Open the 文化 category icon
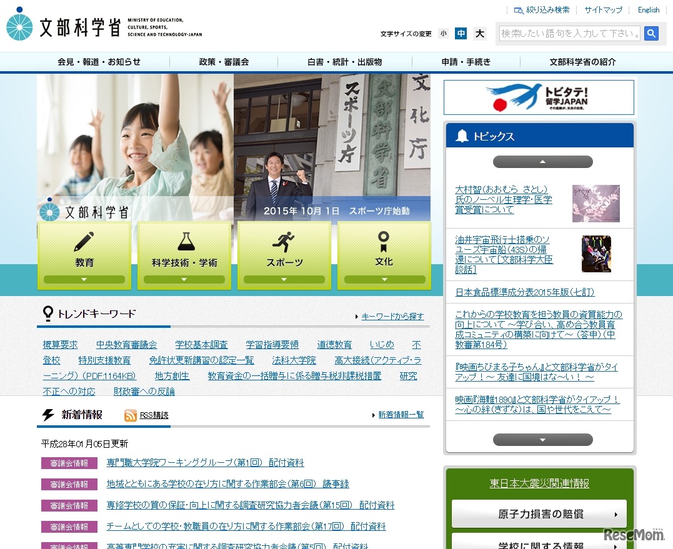673x549 pixels. [383, 240]
